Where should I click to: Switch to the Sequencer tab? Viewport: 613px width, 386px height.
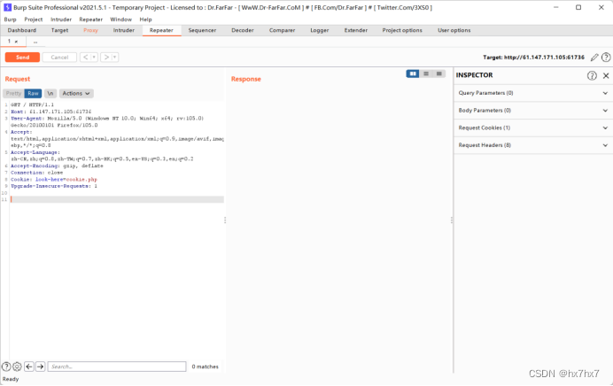(202, 30)
